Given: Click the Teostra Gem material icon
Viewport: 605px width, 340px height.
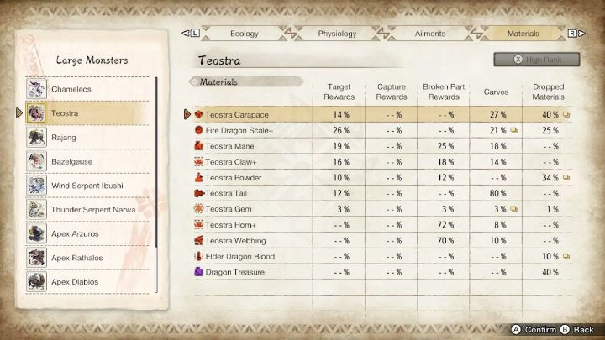Looking at the screenshot, I should pyautogui.click(x=198, y=208).
